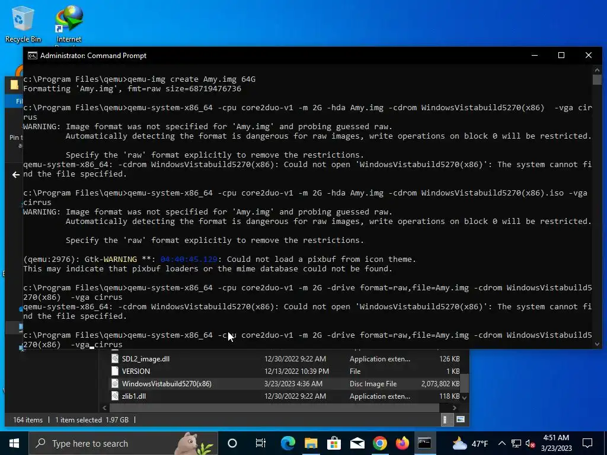Open the Internet Download Manager desktop shortcut
The image size is (607, 455).
[69, 24]
